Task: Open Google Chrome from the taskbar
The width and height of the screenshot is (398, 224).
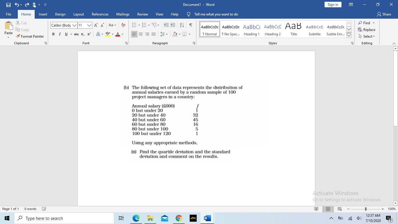Action: tap(179, 218)
